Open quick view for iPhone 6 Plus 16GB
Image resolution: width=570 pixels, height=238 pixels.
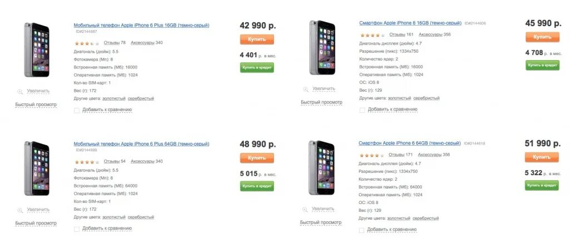point(36,105)
